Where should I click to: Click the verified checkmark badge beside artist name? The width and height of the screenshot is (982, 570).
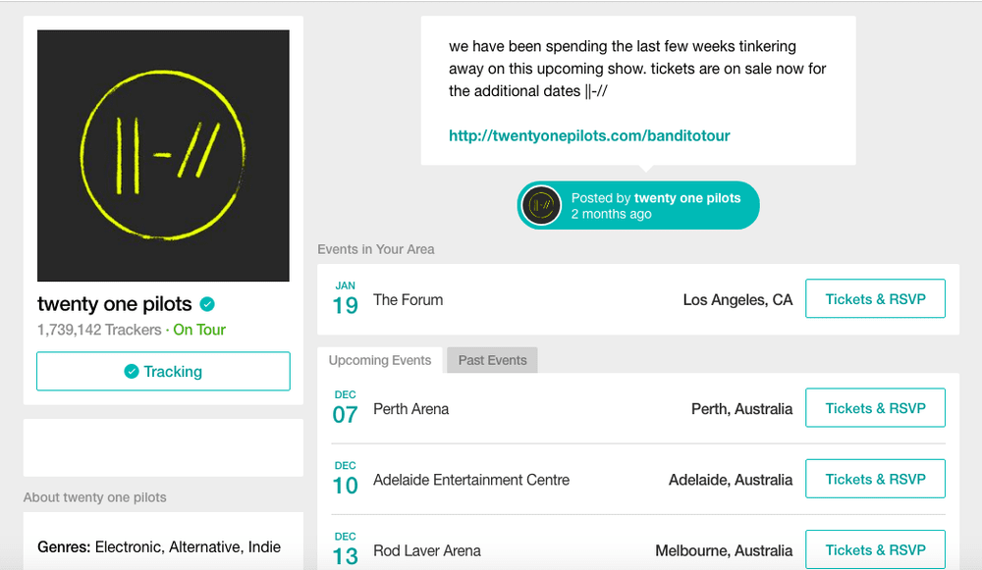[x=207, y=304]
